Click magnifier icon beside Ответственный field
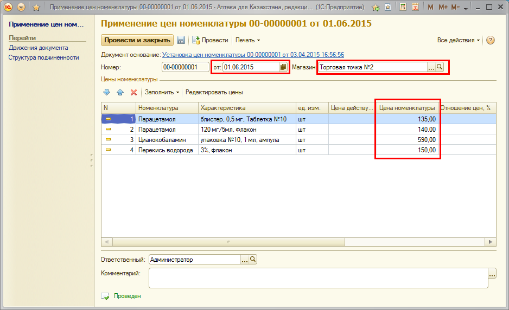The height and width of the screenshot is (310, 509). (253, 260)
